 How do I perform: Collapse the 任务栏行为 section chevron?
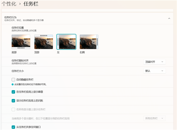click(x=169, y=18)
